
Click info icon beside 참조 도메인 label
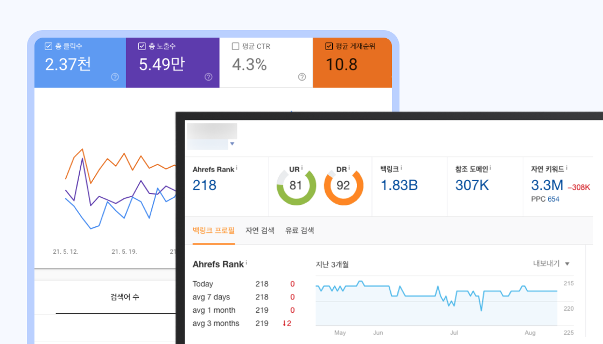tap(490, 168)
